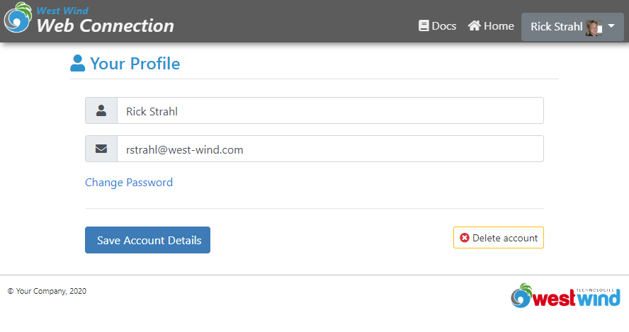Click Rick Strahl's avatar picture

[594, 28]
